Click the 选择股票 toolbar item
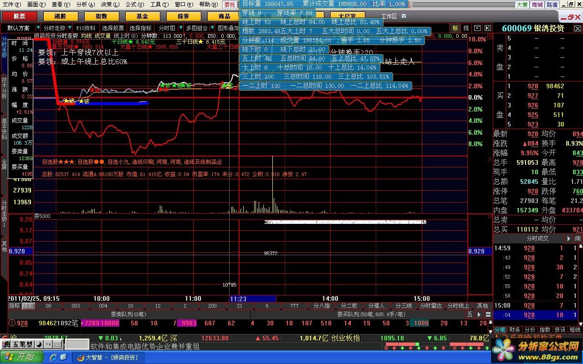 click(113, 28)
